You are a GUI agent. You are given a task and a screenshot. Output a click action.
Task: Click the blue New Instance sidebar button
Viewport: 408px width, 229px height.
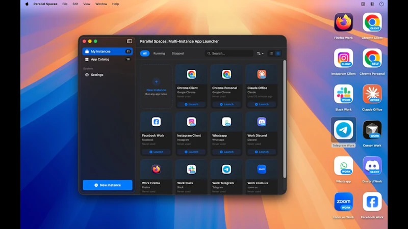[108, 185]
